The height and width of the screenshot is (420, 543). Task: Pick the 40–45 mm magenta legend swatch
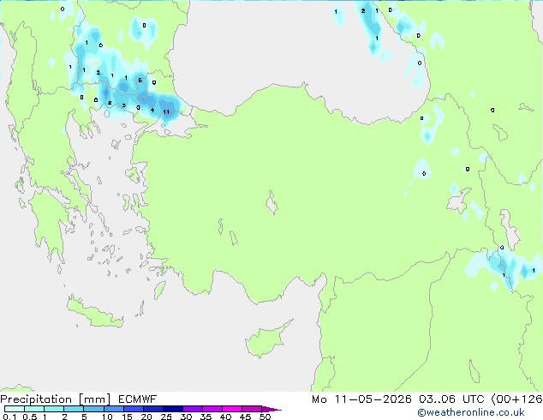232,409
